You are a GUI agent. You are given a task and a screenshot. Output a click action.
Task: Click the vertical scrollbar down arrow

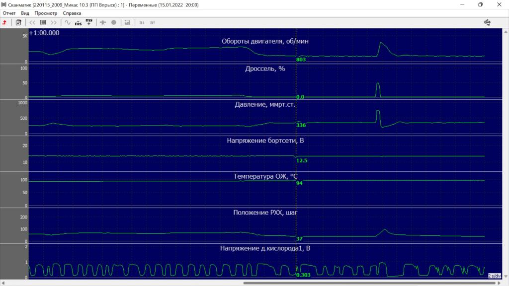click(506, 276)
